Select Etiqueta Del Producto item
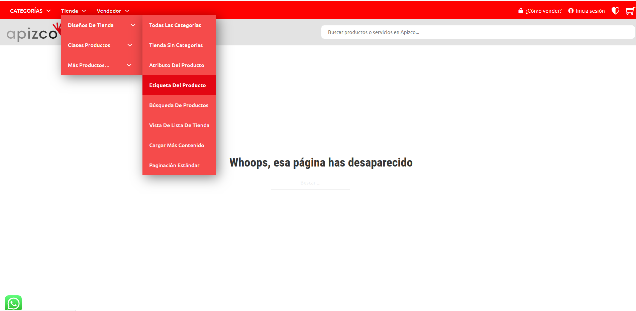The height and width of the screenshot is (311, 636). pos(178,85)
